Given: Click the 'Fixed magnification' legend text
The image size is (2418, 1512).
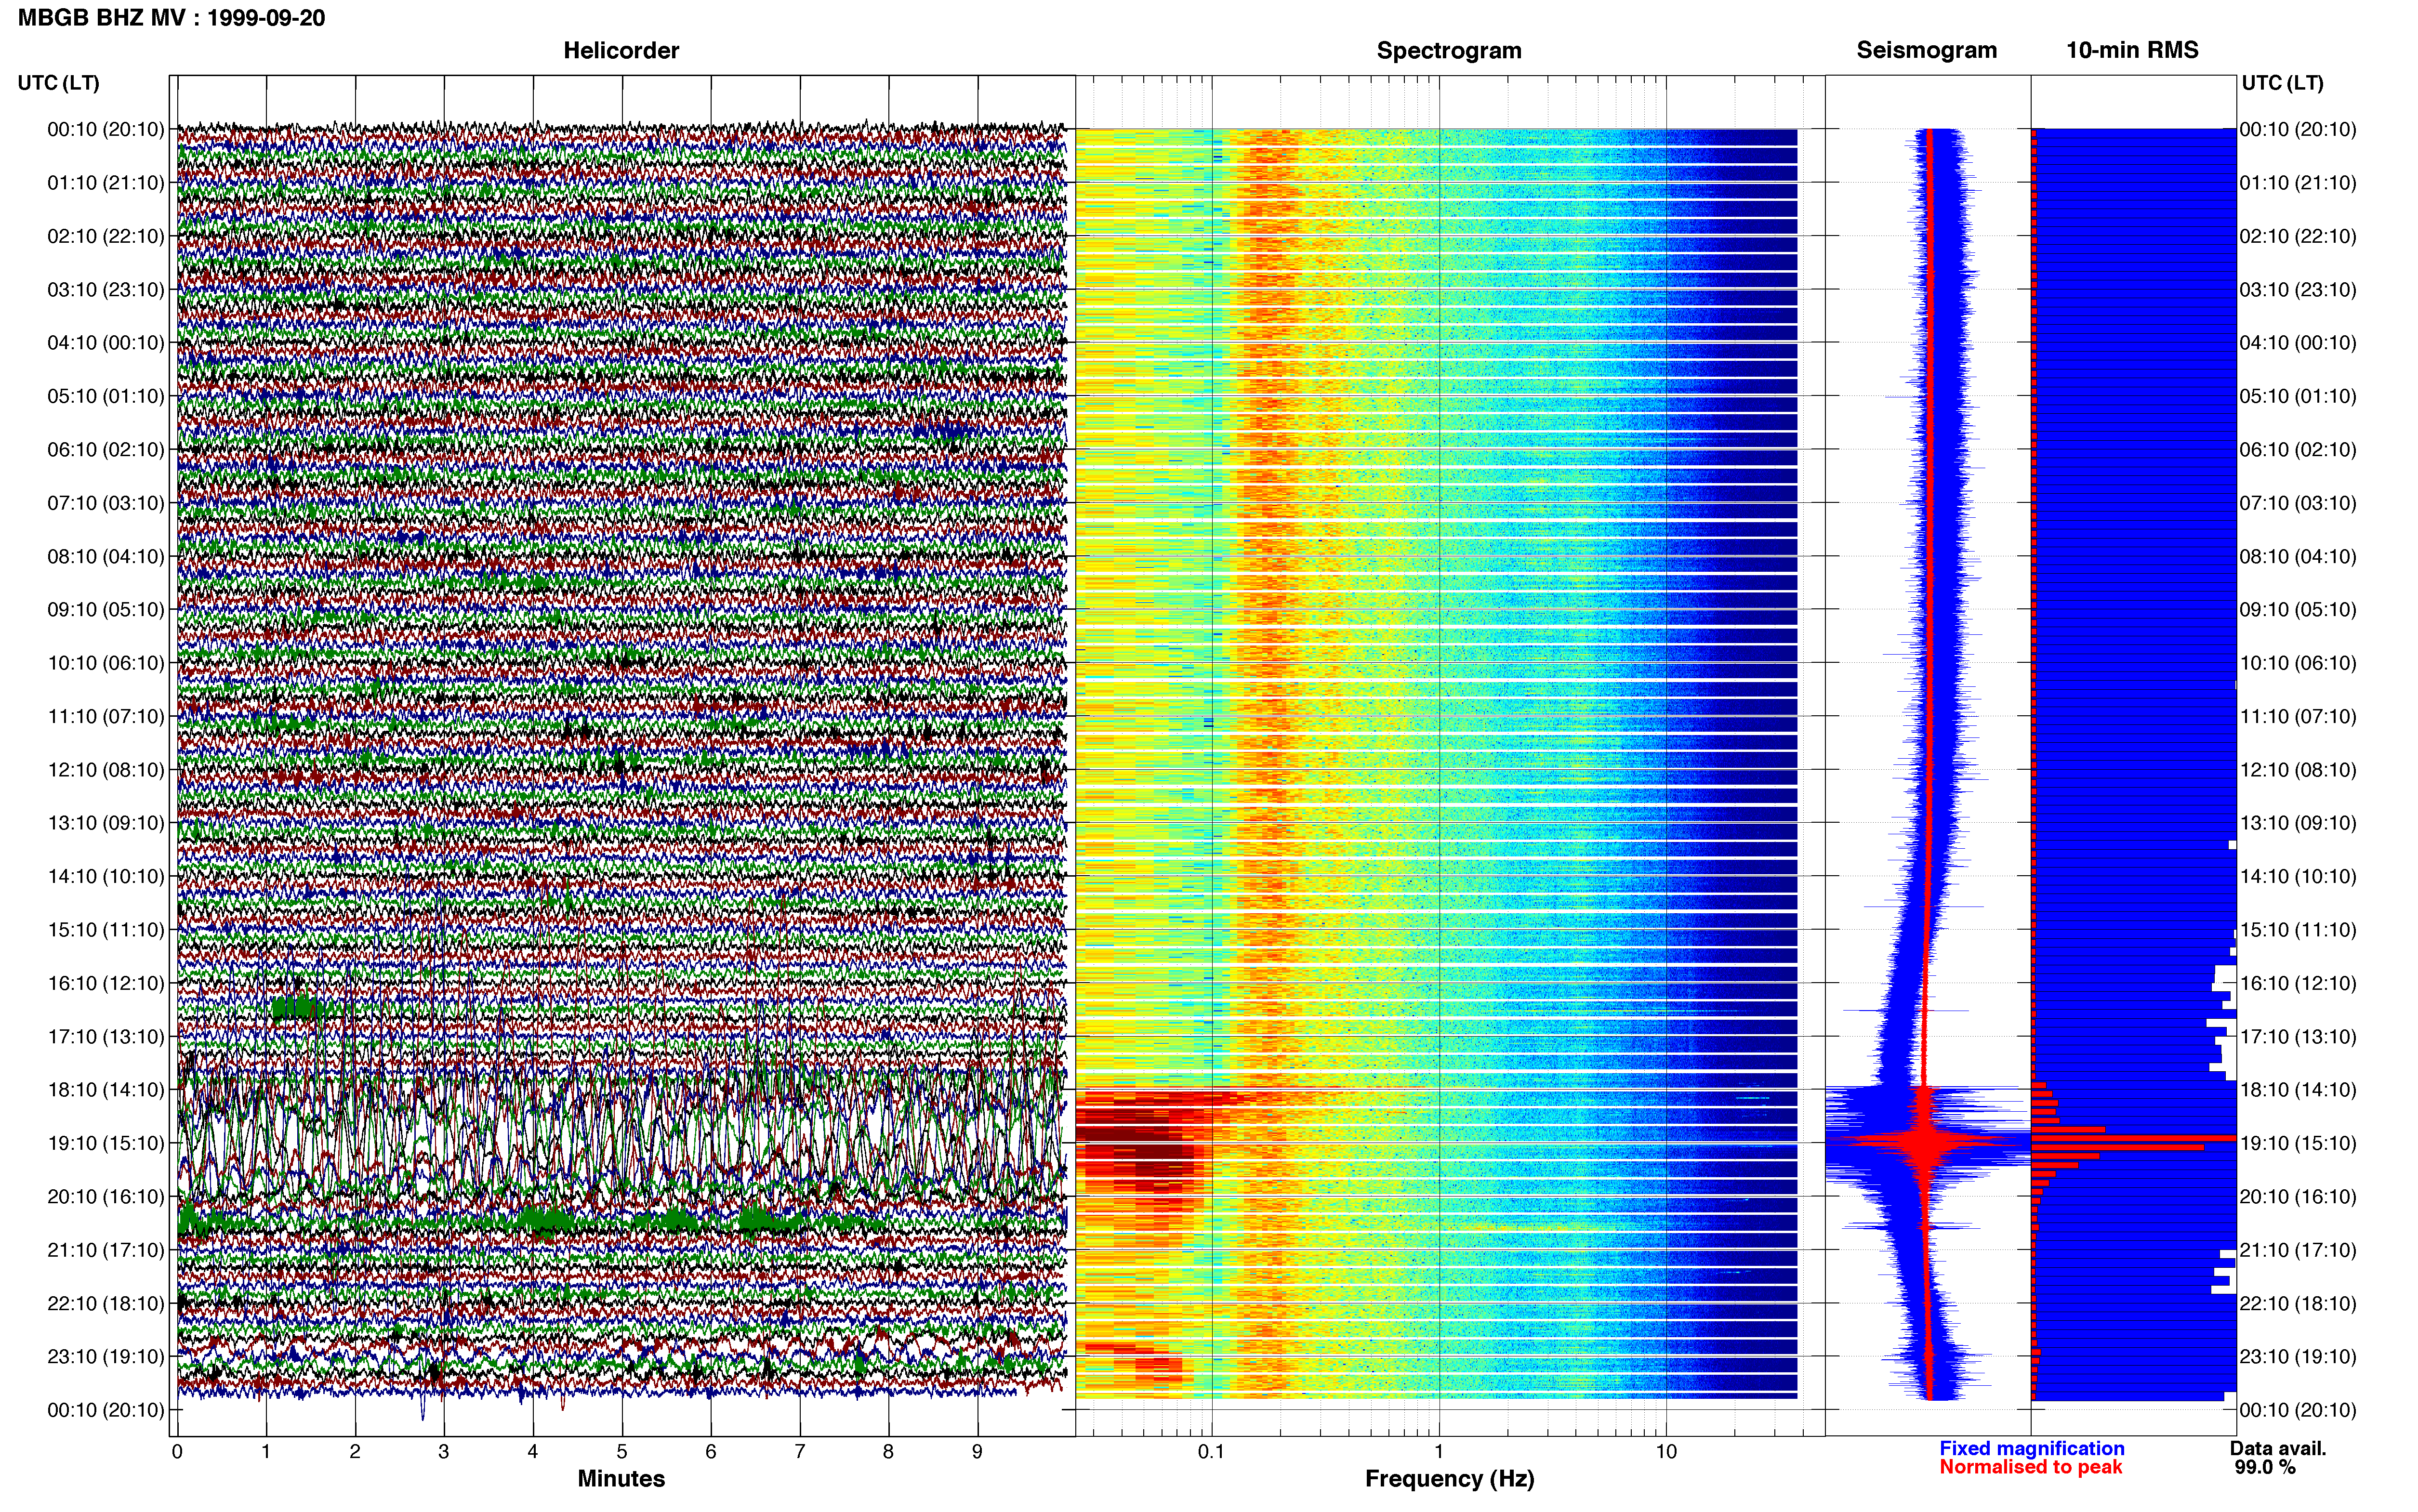Looking at the screenshot, I should point(2031,1448).
